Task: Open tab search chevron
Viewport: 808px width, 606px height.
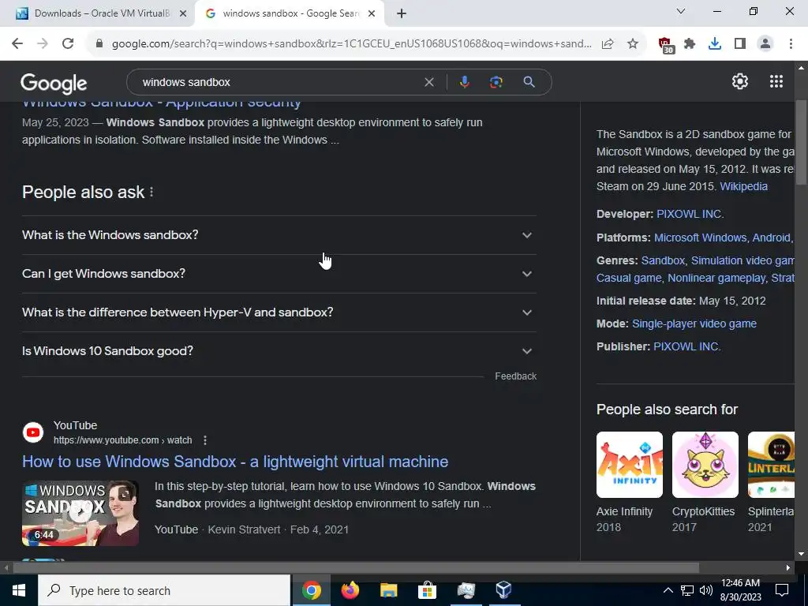Action: click(x=681, y=11)
